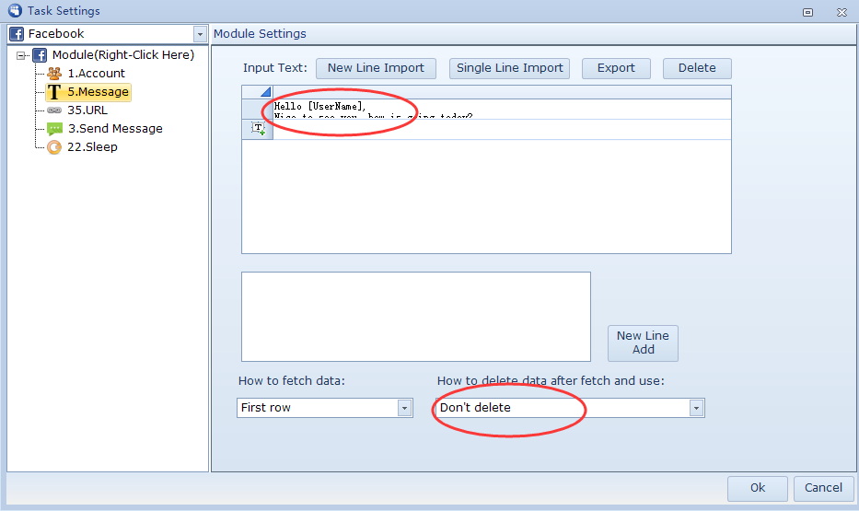Expand the 'Don't delete' dropdown

click(696, 408)
